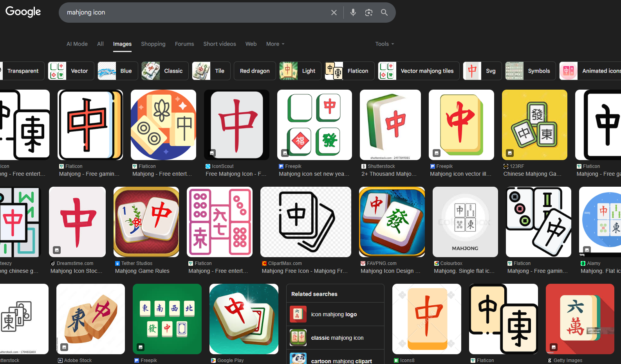Click the Google logo
621x364 pixels.
(23, 12)
